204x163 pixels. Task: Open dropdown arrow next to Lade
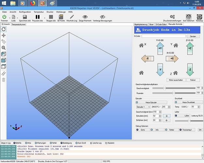(x=17, y=18)
